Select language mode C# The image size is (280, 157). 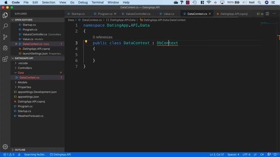point(262,154)
